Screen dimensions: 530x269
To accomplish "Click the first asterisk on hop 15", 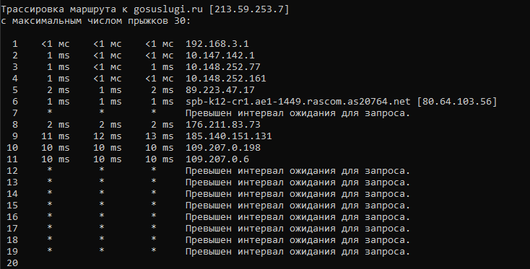I will click(x=50, y=205).
